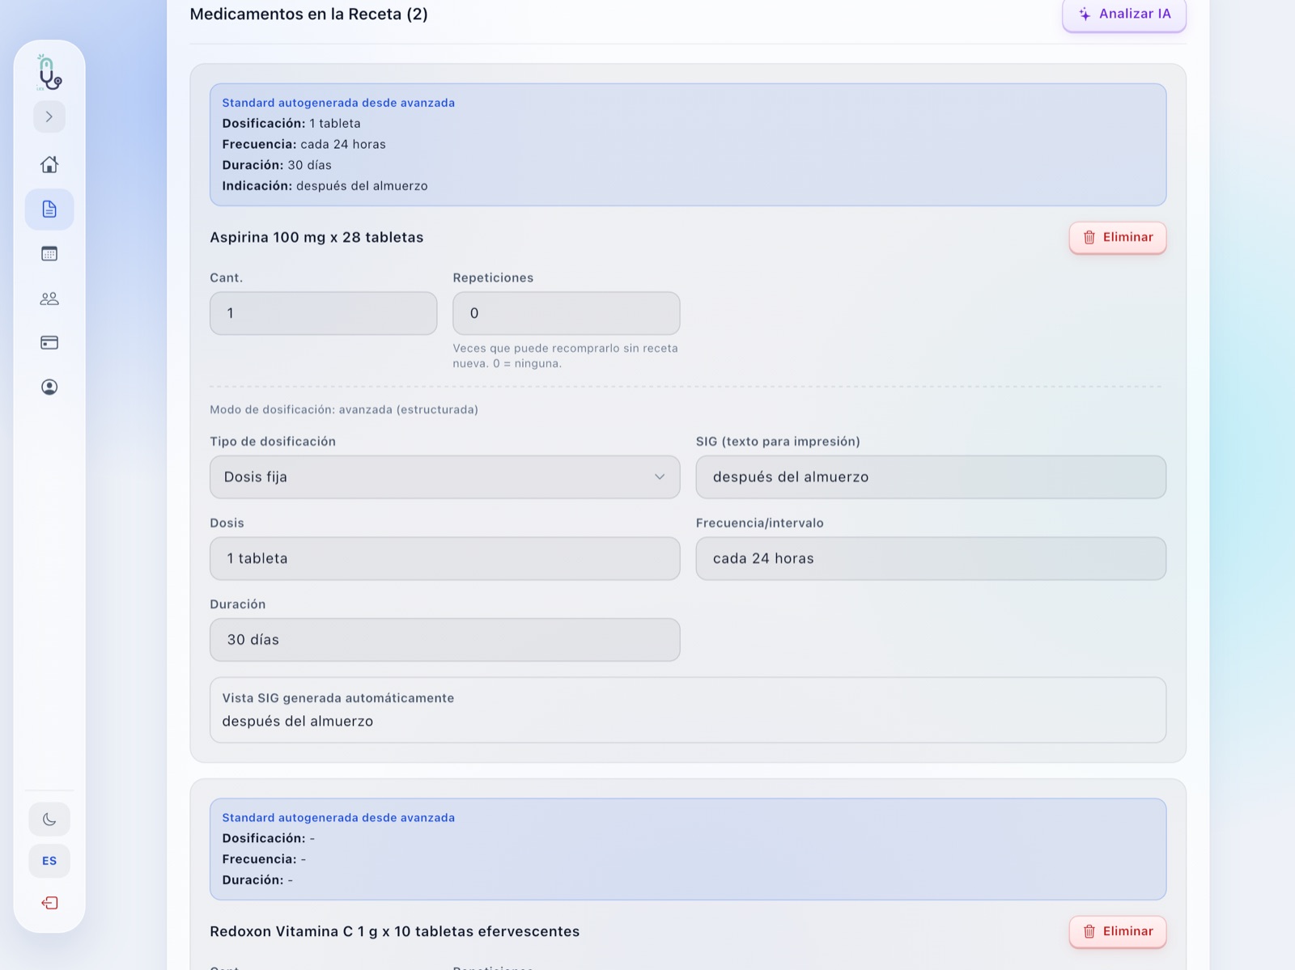1295x970 pixels.
Task: Open the calendar icon in sidebar
Action: pos(49,254)
